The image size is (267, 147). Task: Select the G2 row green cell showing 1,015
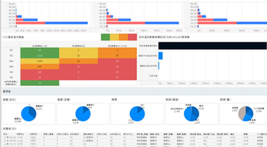click(x=40, y=56)
